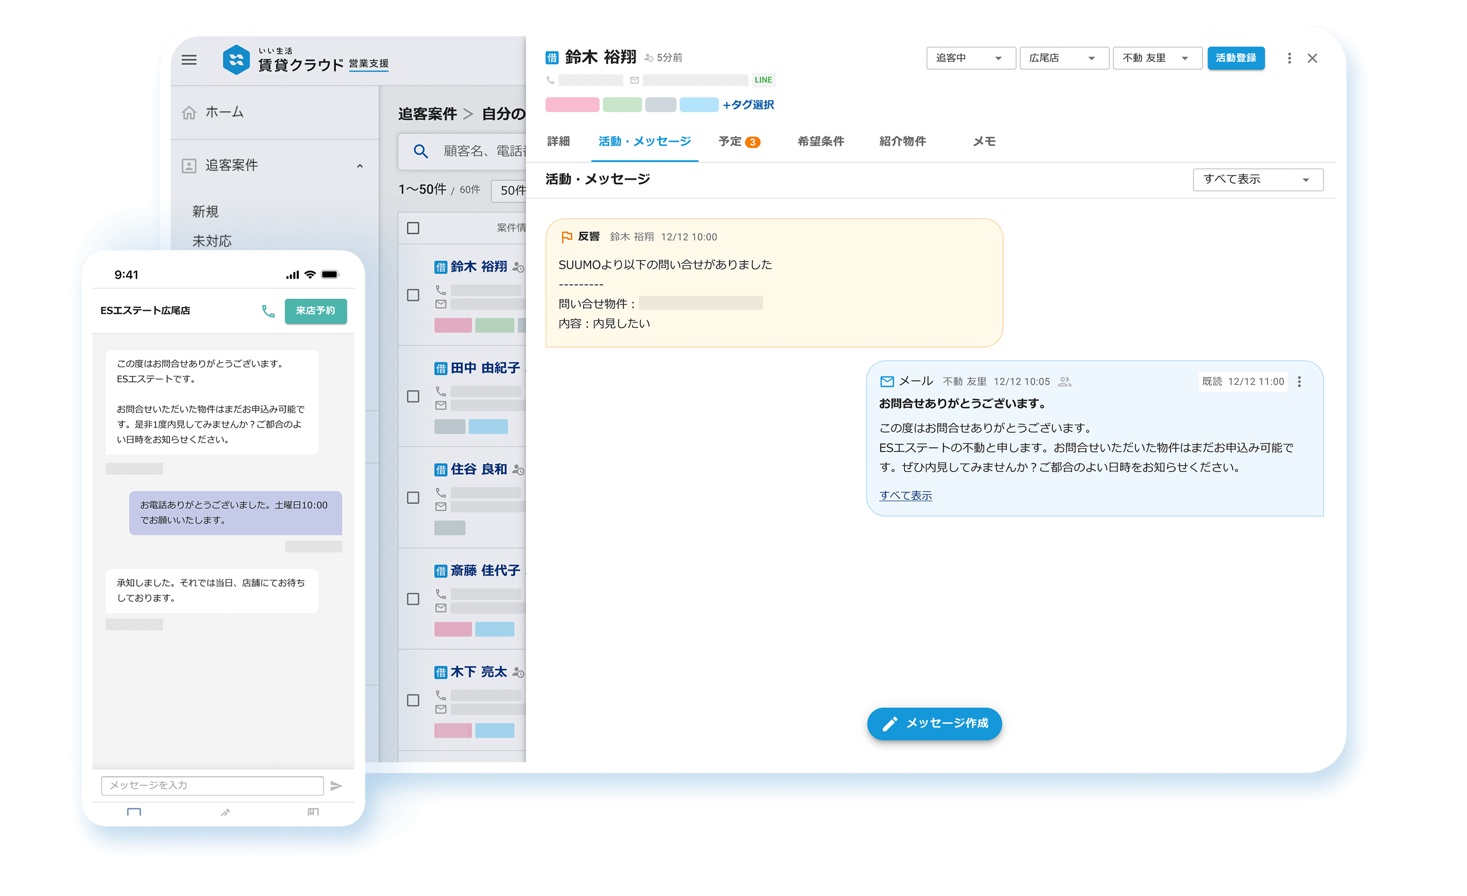The image size is (1467, 896).
Task: Open the kebab menu next to 活動登録
Action: pos(1290,58)
